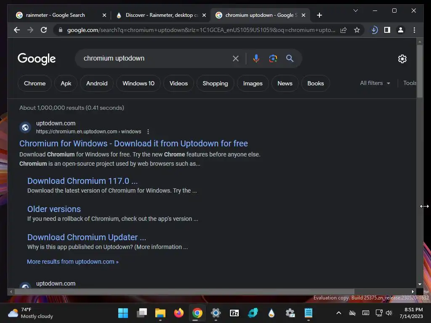Close the chromium uptodown tab
Image resolution: width=431 pixels, height=323 pixels.
pos(303,15)
